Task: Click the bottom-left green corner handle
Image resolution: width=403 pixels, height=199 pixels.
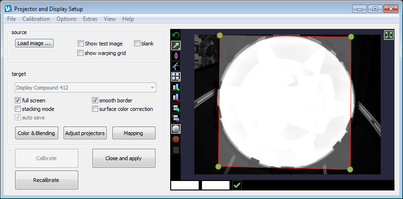Action: tap(218, 166)
